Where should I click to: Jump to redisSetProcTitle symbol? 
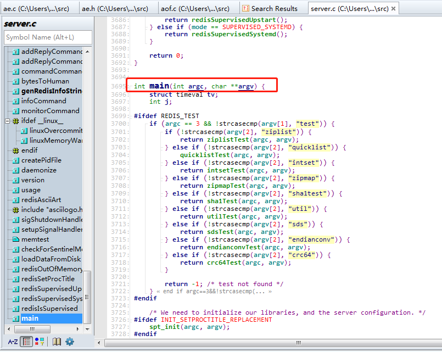coord(48,279)
